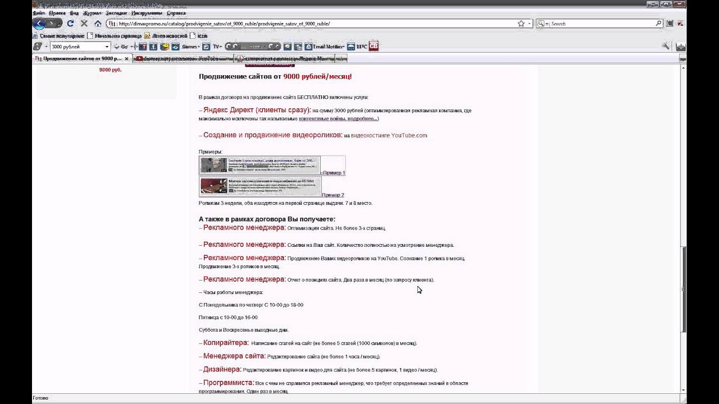Expand the Games toolbar dropdown
The image size is (719, 404).
[199, 47]
